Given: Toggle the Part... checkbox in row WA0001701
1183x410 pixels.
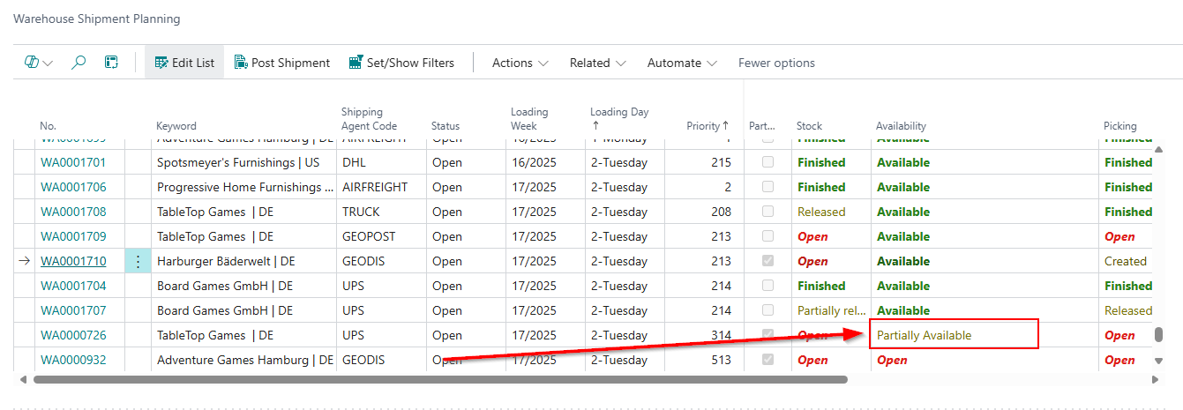Looking at the screenshot, I should tap(767, 162).
